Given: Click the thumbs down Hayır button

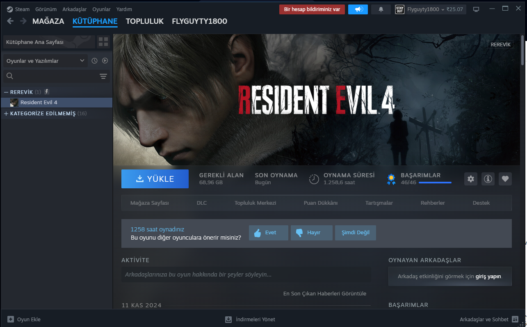Looking at the screenshot, I should (312, 233).
